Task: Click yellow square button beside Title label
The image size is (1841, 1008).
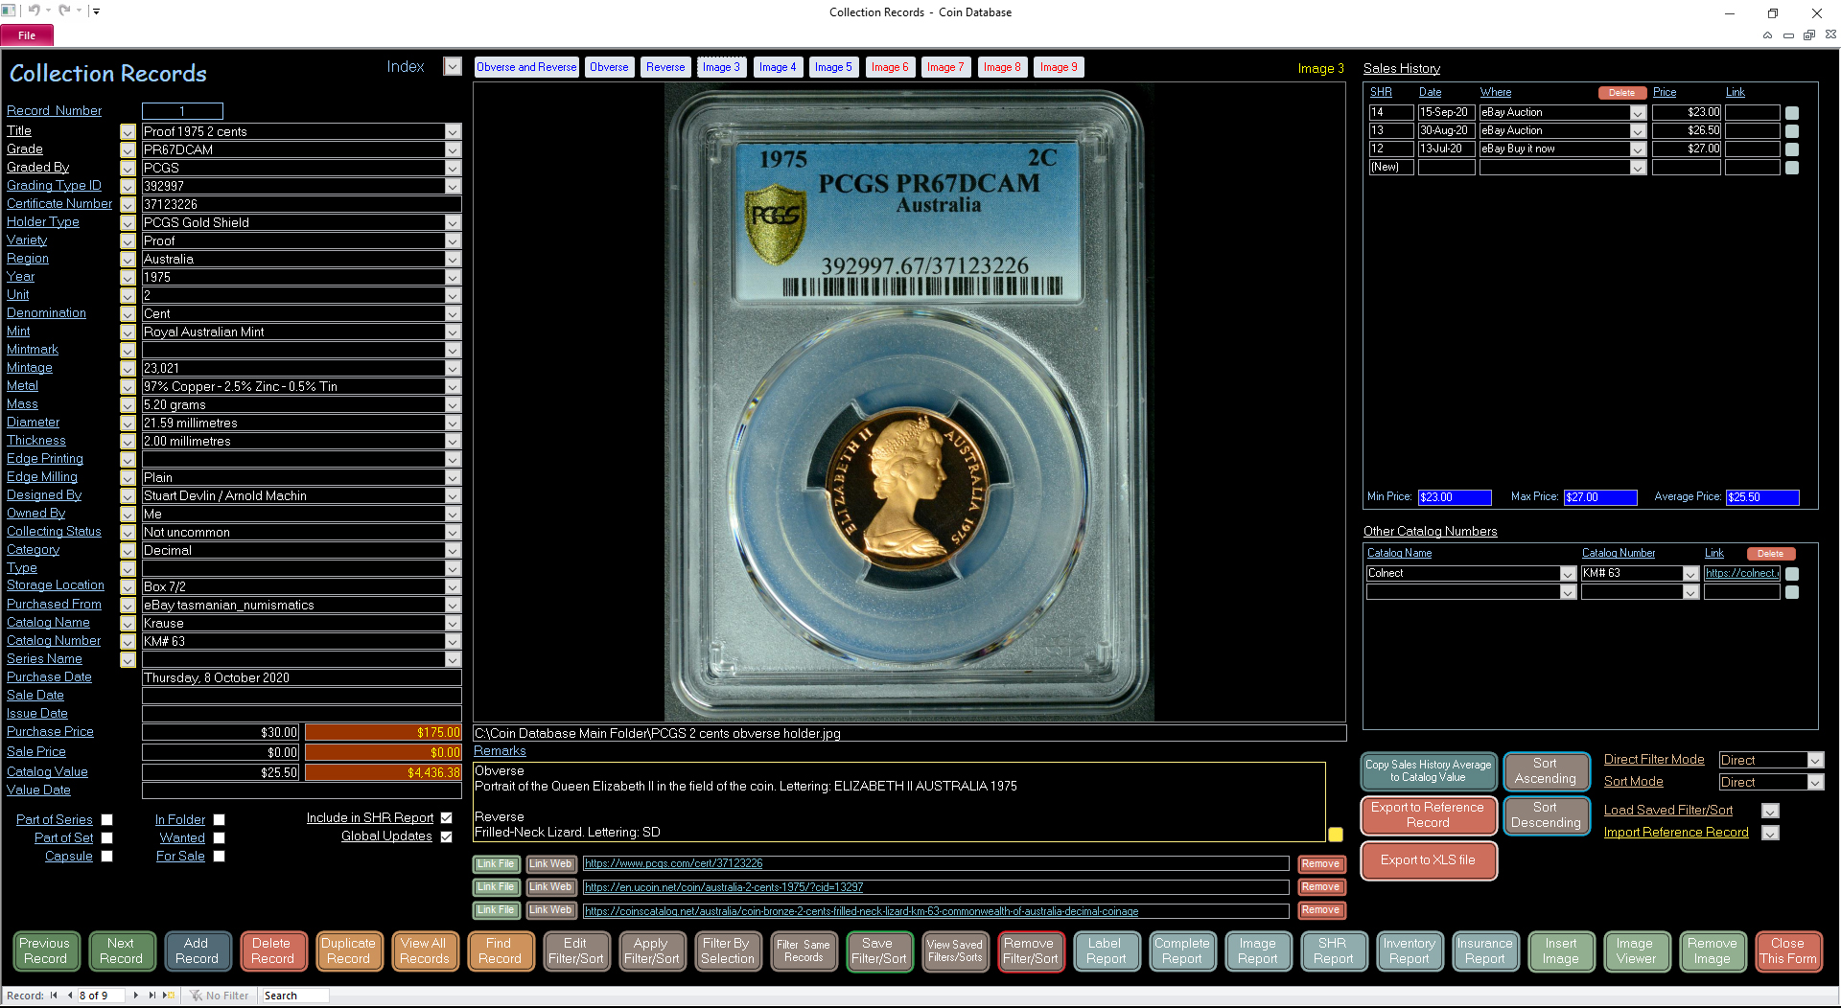Action: [128, 131]
